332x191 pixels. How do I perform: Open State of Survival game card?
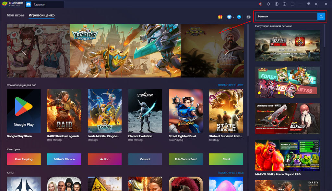click(x=226, y=111)
